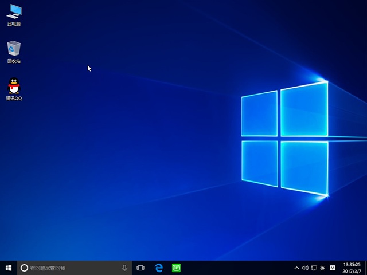Screen dimensions: 367x275
Task: Click the 2017/3/7 date in the tray
Action: [x=351, y=271]
